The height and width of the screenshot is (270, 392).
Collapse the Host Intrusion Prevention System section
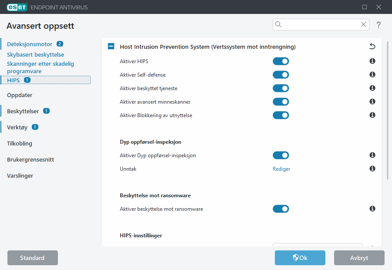point(111,46)
